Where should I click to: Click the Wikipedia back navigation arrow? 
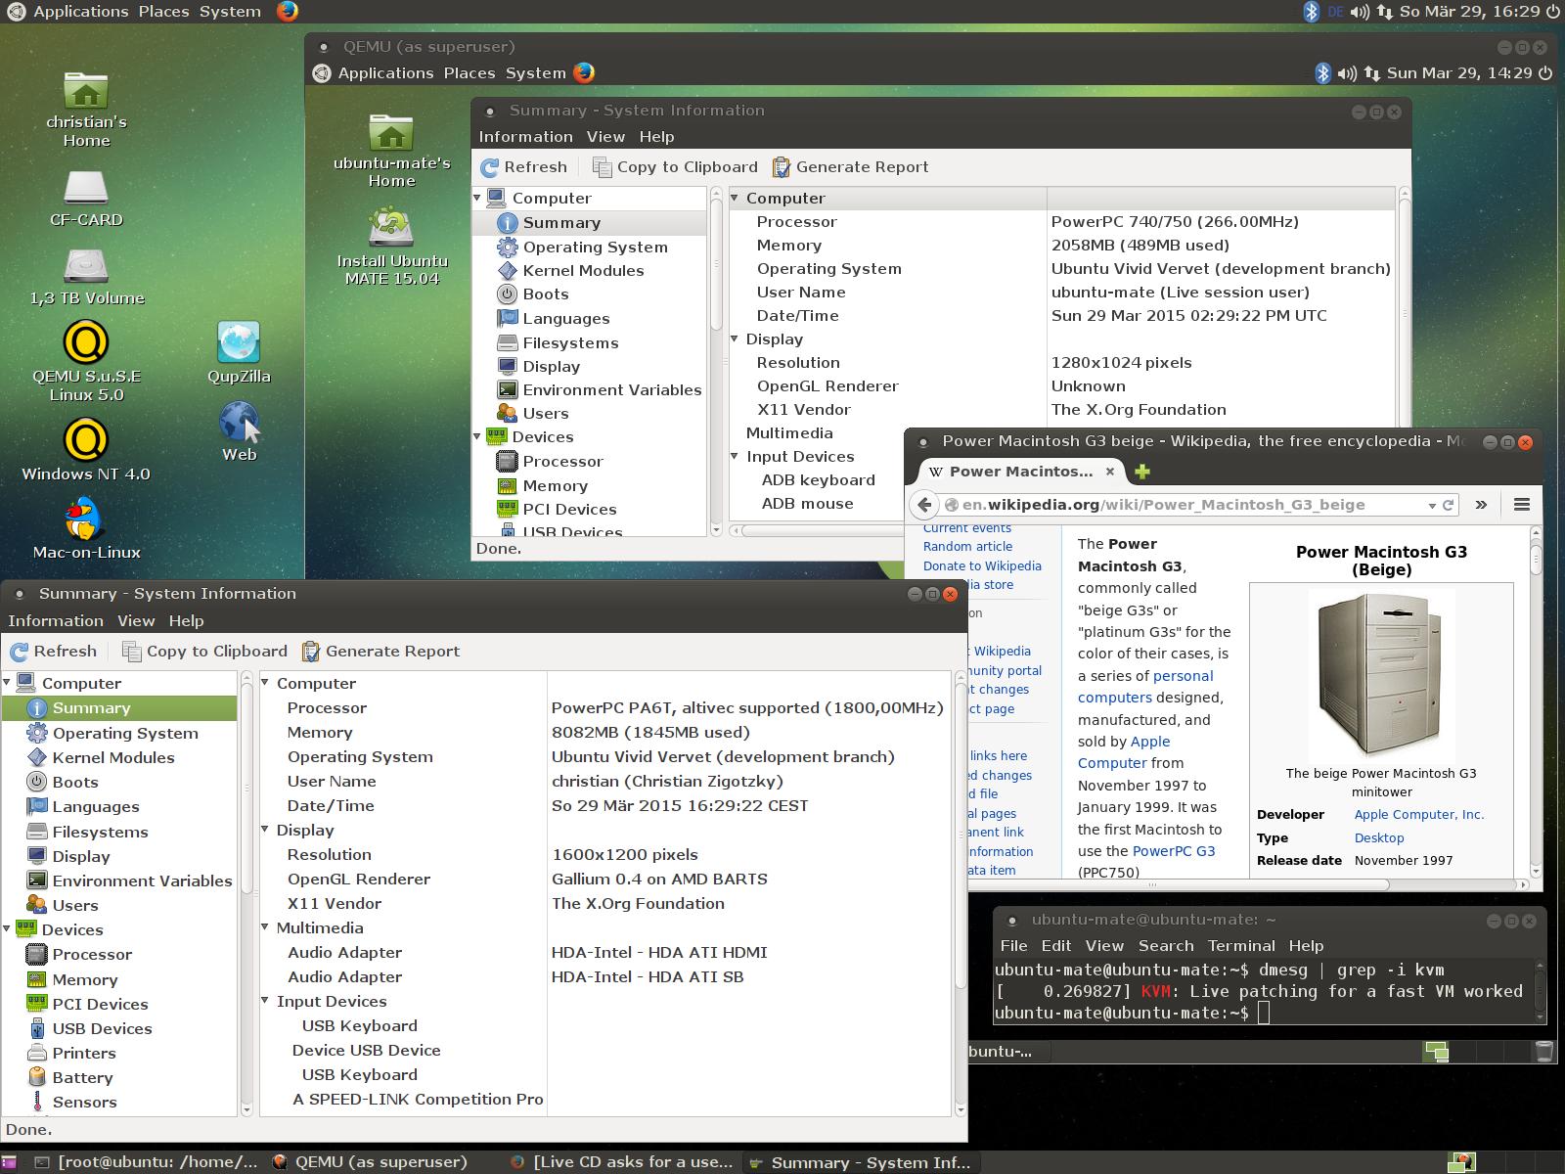[x=924, y=505]
